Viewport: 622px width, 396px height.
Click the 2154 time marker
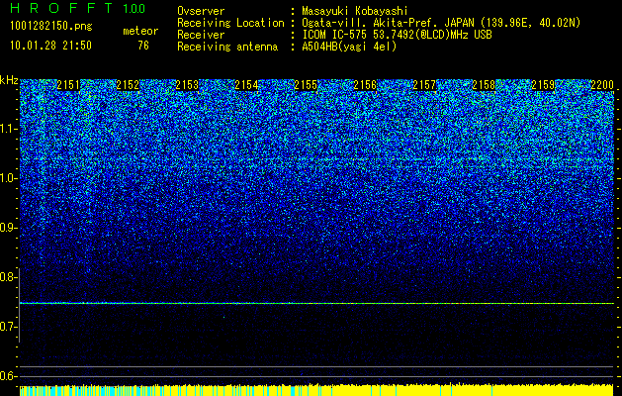coord(246,85)
